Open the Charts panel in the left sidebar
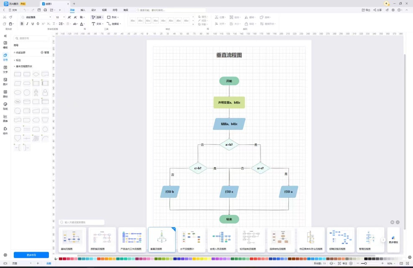This screenshot has width=413, height=268. [5, 118]
